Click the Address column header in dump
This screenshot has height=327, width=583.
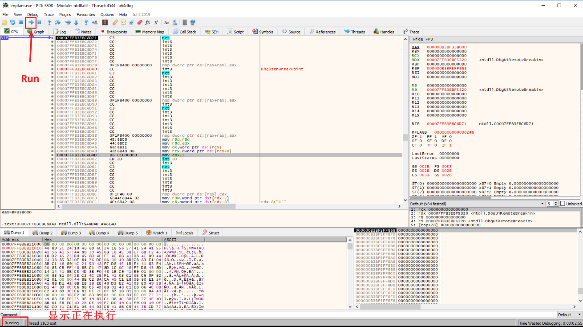(21, 239)
